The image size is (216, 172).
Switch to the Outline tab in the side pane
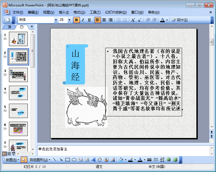pyautogui.click(x=9, y=27)
